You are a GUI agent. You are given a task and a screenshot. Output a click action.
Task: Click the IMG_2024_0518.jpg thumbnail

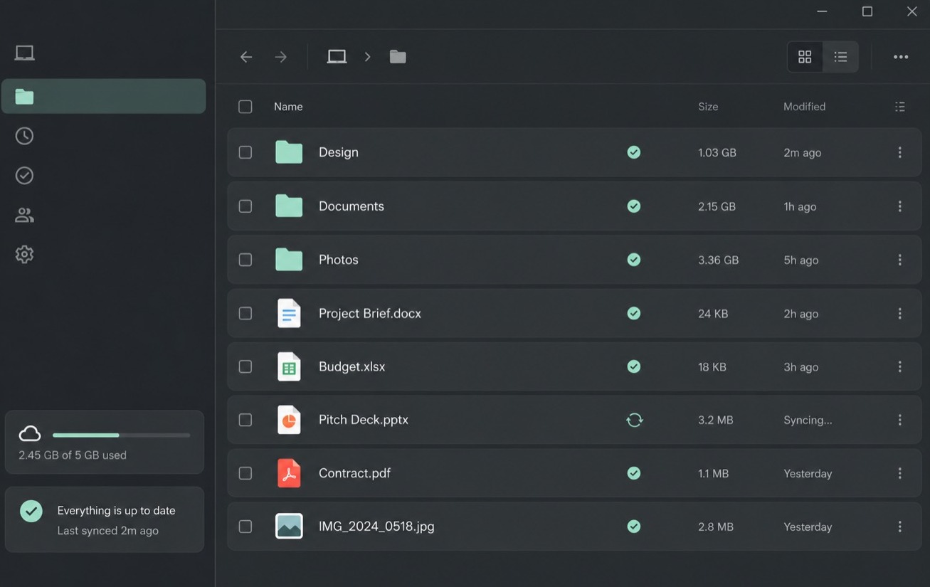click(x=289, y=527)
